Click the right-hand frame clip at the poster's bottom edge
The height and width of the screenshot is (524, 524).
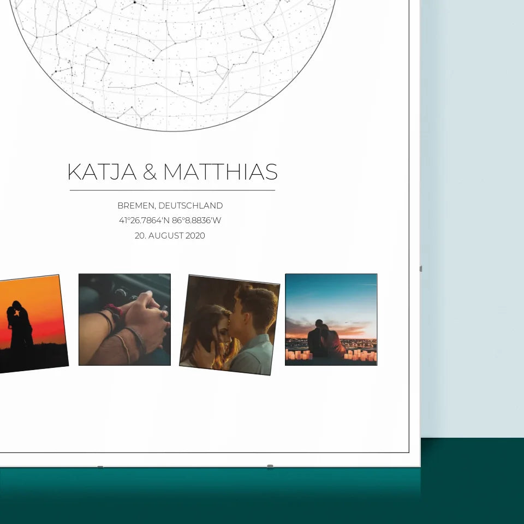270,466
